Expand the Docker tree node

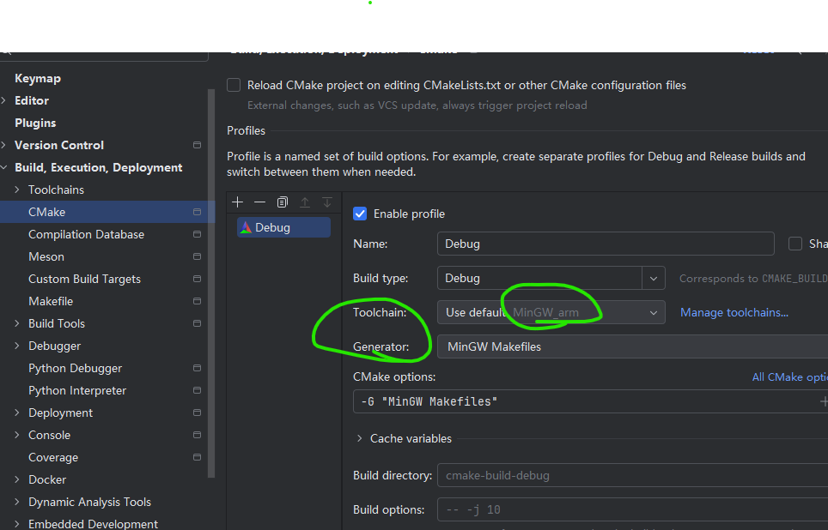[x=17, y=479]
